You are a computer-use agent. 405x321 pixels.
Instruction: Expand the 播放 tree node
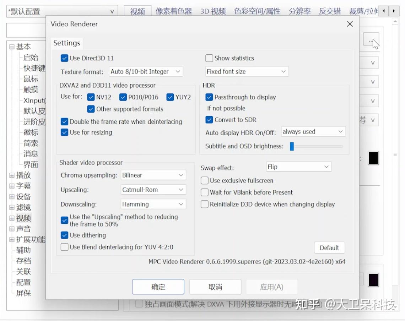pyautogui.click(x=11, y=175)
